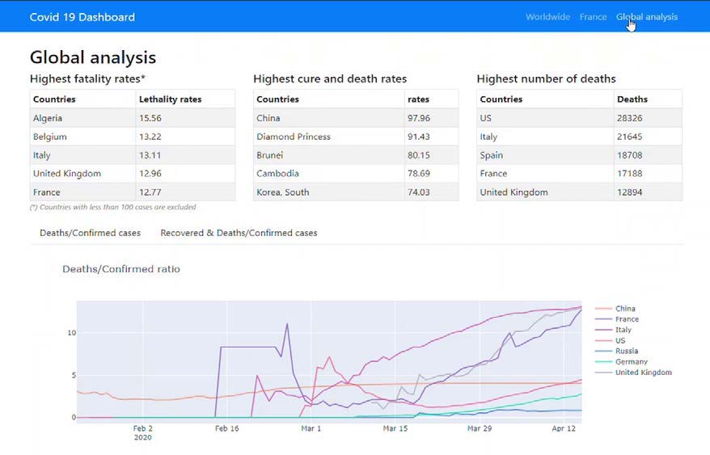
Task: Toggle Germany series in chart legend
Action: click(631, 362)
